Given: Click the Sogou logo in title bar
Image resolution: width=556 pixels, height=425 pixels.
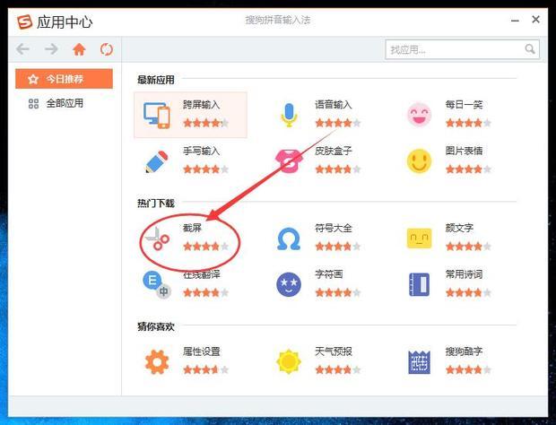Looking at the screenshot, I should [x=24, y=22].
